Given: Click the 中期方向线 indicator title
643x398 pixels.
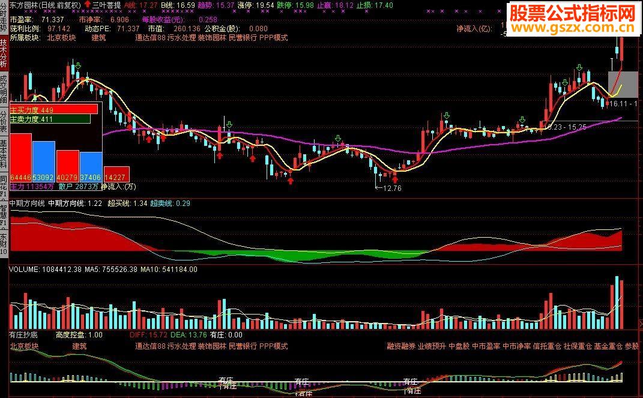Looking at the screenshot, I should click(26, 204).
